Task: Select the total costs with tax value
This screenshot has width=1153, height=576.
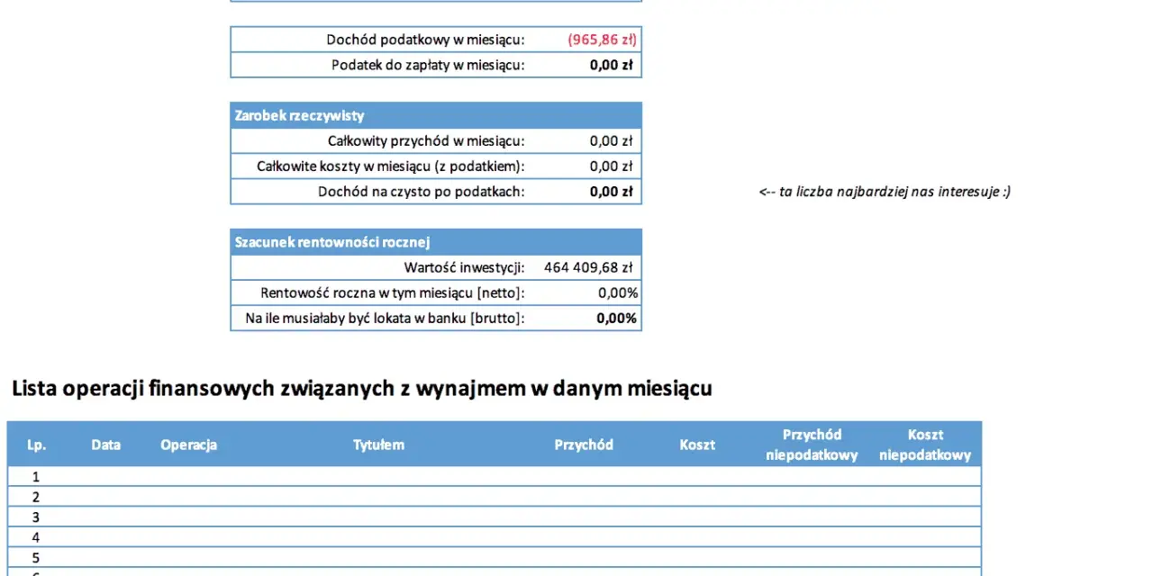Action: click(612, 166)
